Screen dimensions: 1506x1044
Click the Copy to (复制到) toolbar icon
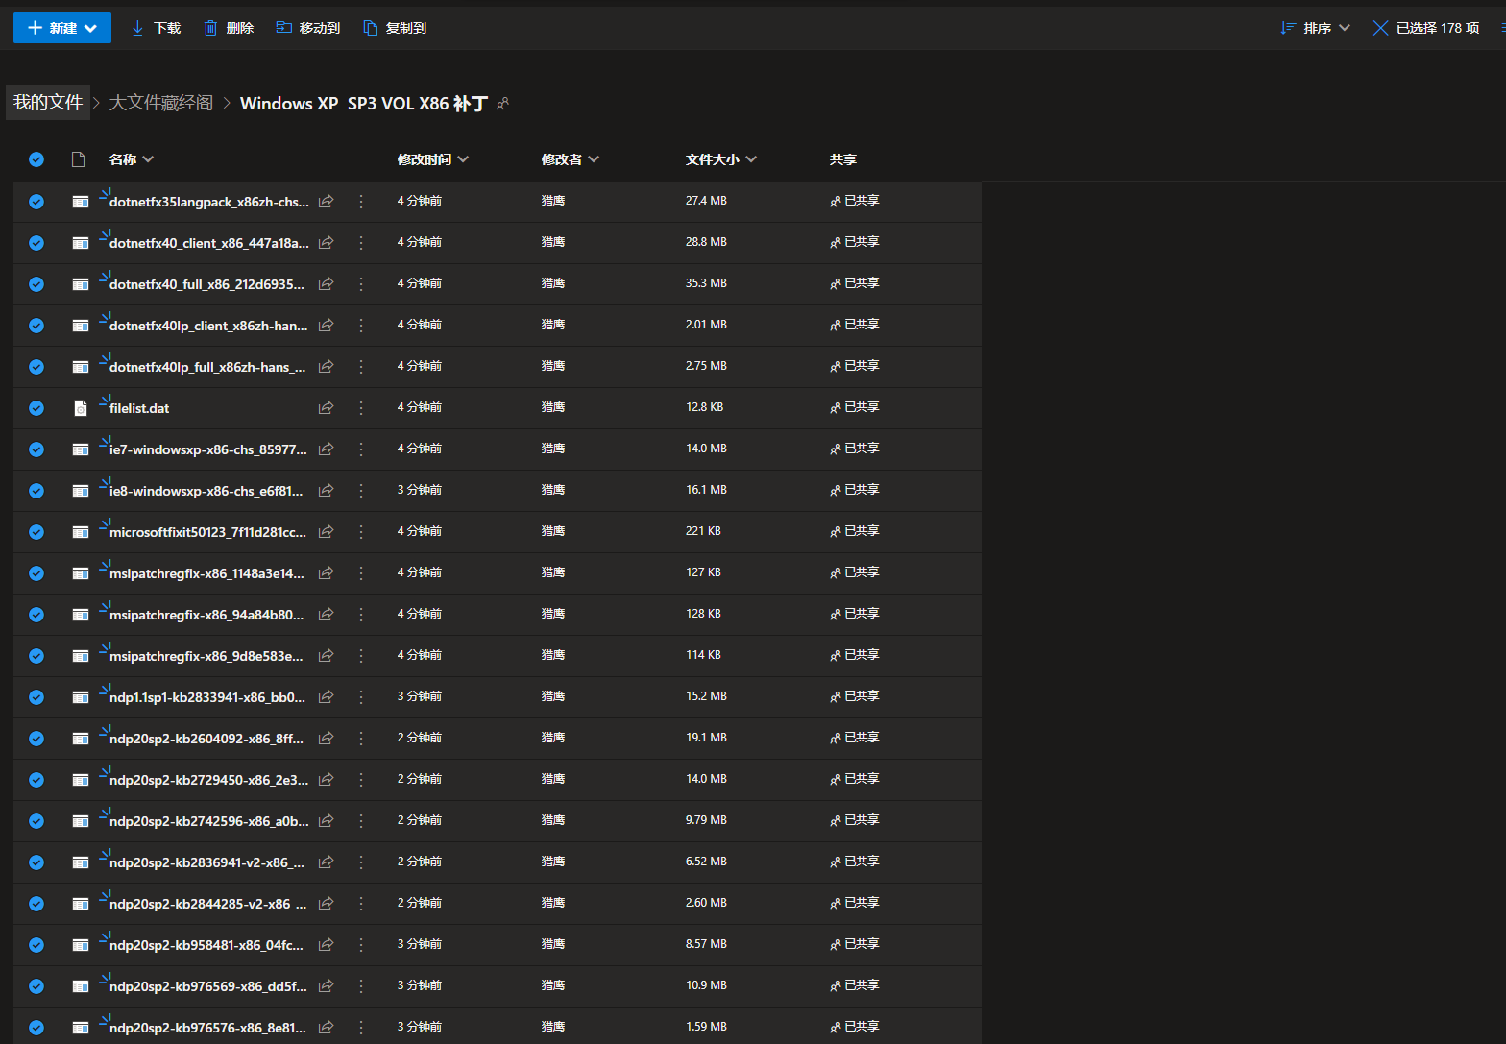(x=370, y=28)
